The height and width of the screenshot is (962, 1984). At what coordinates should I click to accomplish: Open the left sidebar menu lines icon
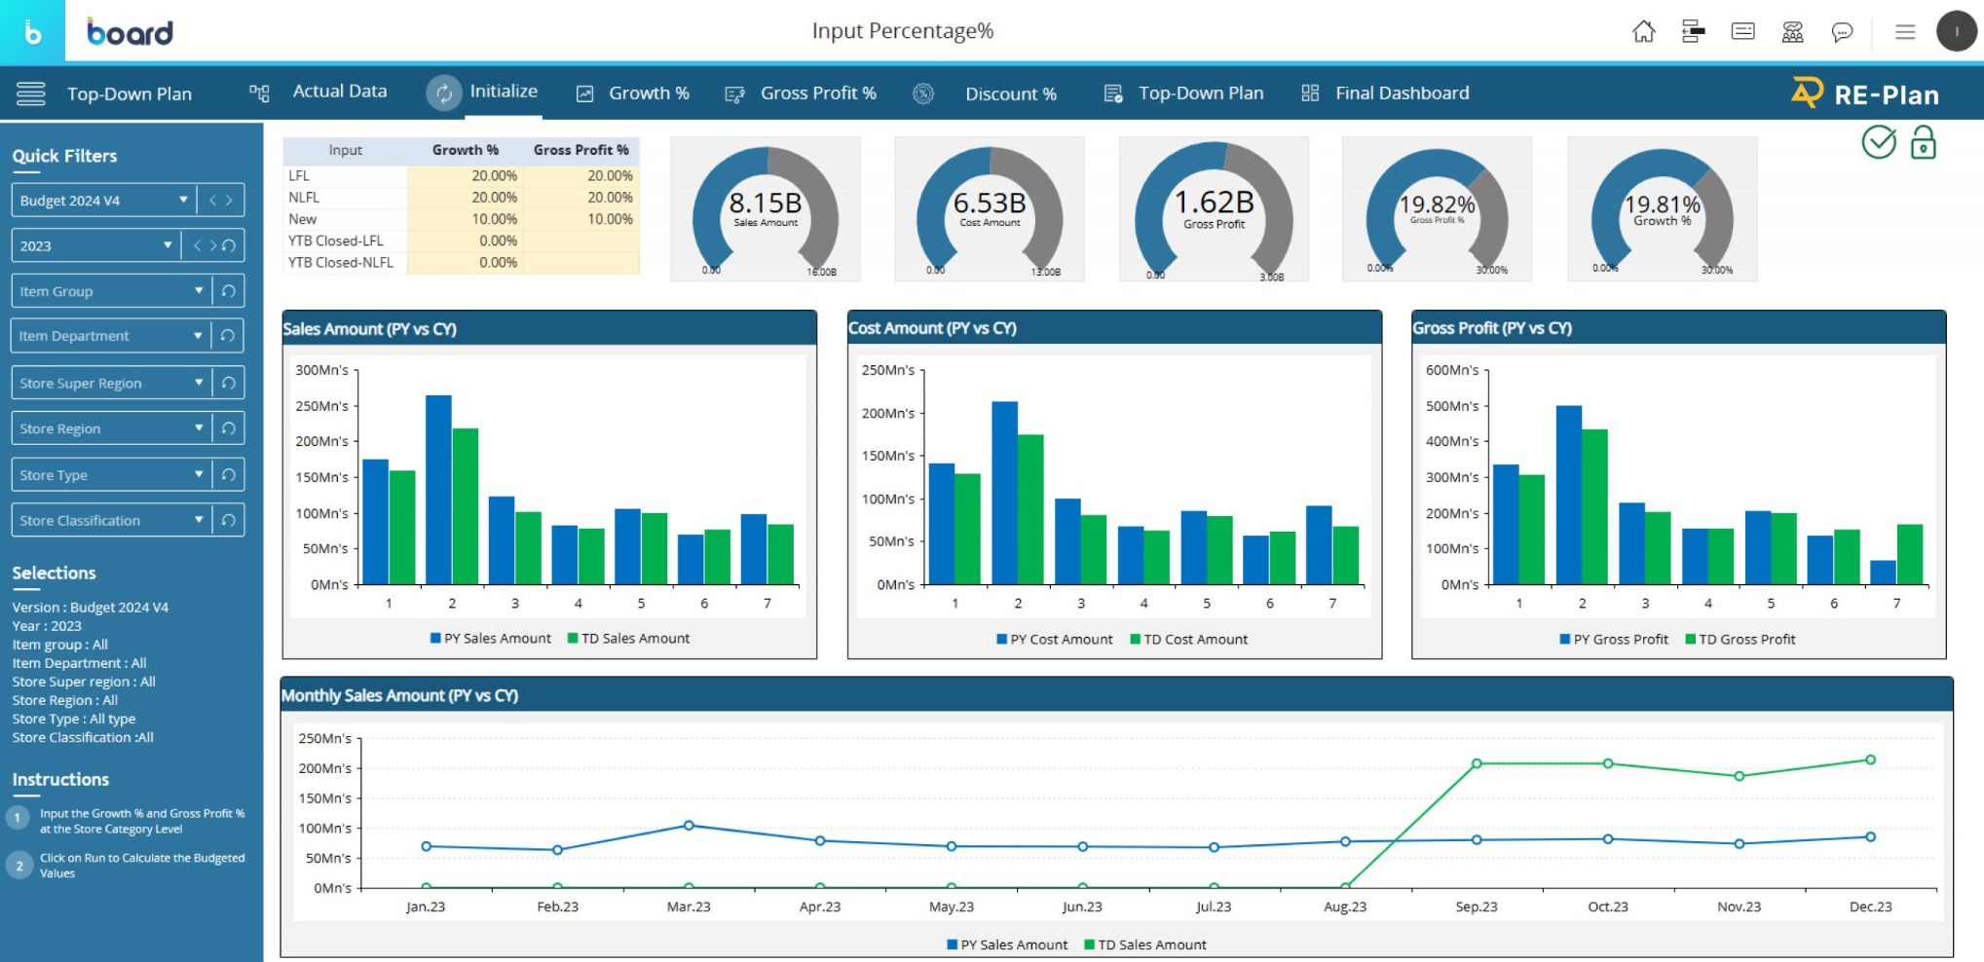31,93
